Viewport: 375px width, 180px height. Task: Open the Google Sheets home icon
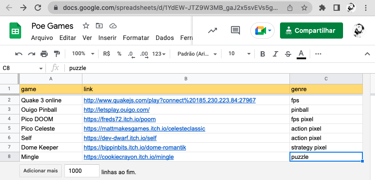[16, 31]
